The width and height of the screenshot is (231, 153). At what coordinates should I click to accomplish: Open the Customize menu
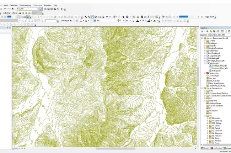38,5
